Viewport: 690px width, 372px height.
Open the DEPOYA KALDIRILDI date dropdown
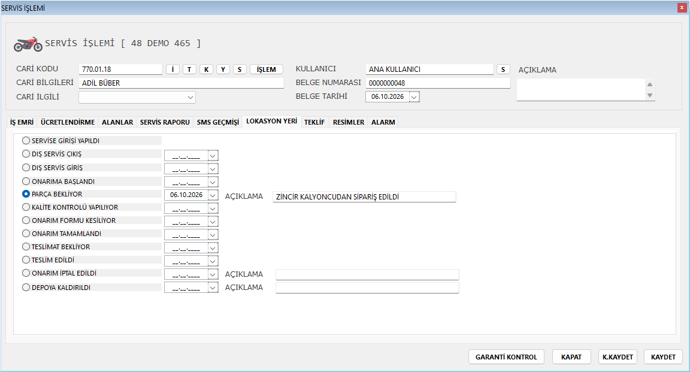213,288
